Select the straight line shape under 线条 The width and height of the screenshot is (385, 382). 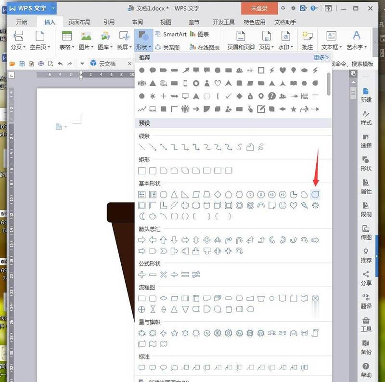tap(142, 147)
